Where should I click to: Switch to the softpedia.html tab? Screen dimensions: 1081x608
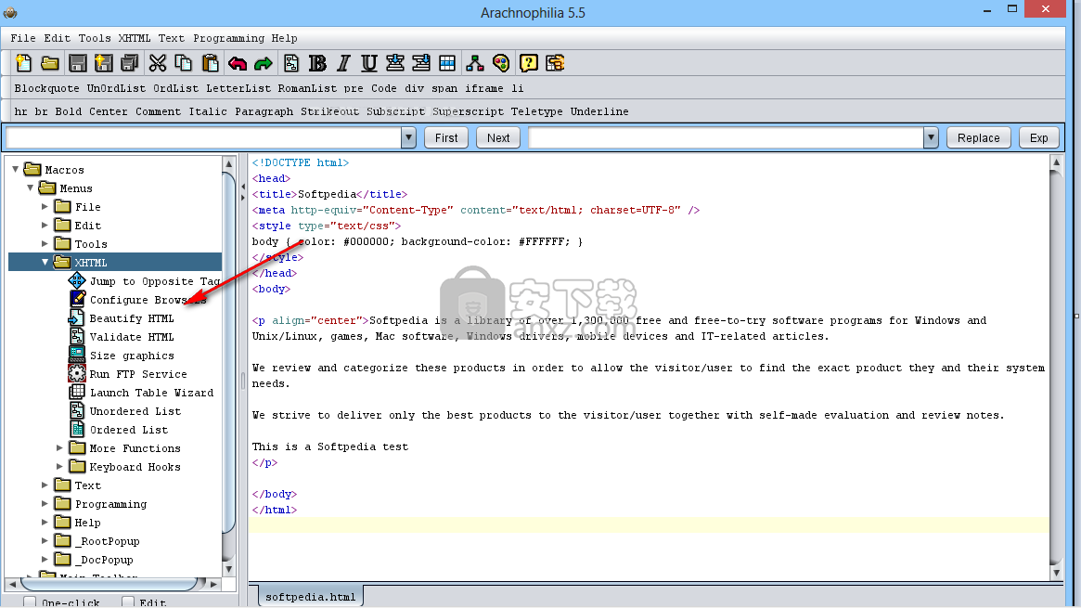tap(310, 597)
